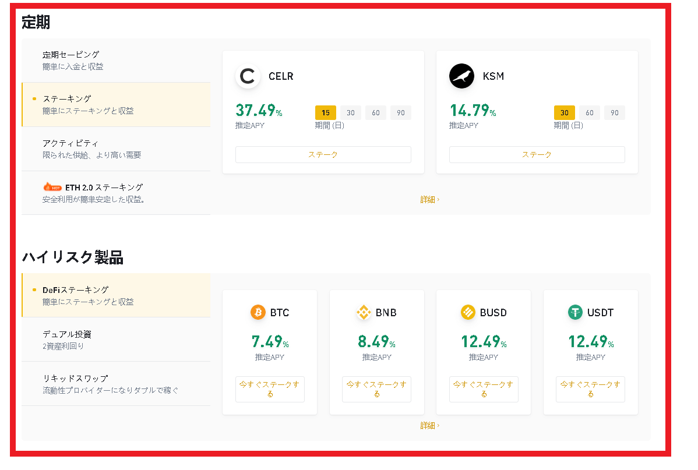Screen dimensions: 698x470
Task: Open the 定期セービング tab
Action: tap(116, 61)
